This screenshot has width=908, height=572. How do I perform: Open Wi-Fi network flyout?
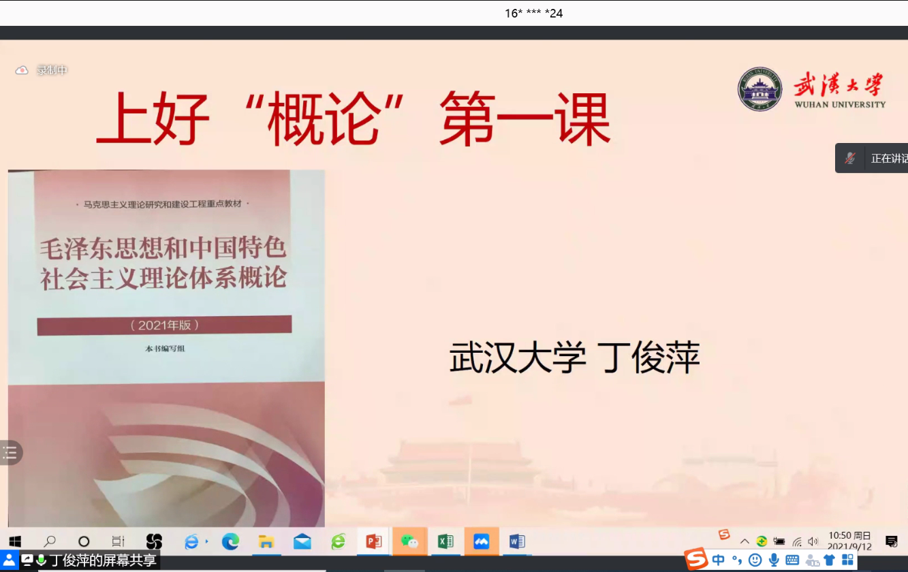(x=796, y=541)
